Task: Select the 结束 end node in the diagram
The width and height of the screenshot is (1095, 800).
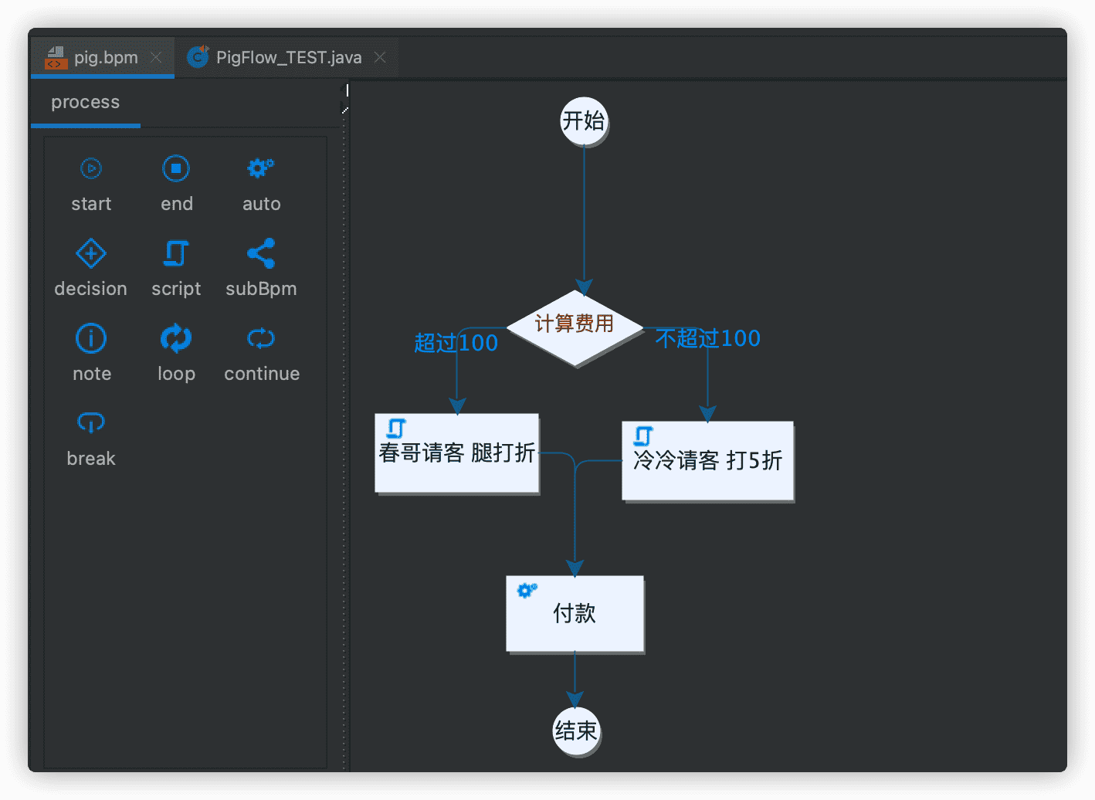Action: [x=575, y=730]
